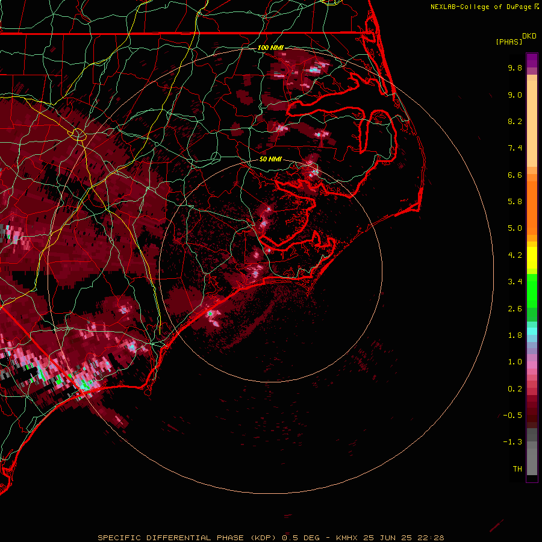
Task: Click the yellow segment of the color bar
Action: tap(532, 258)
